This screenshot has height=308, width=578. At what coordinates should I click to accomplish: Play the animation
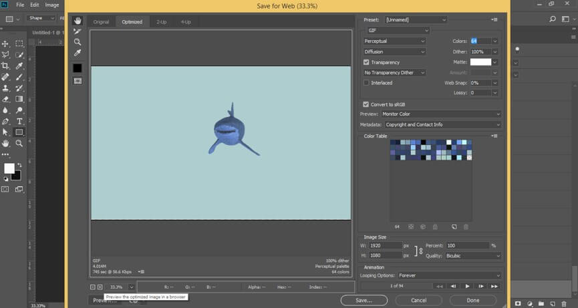coord(468,286)
